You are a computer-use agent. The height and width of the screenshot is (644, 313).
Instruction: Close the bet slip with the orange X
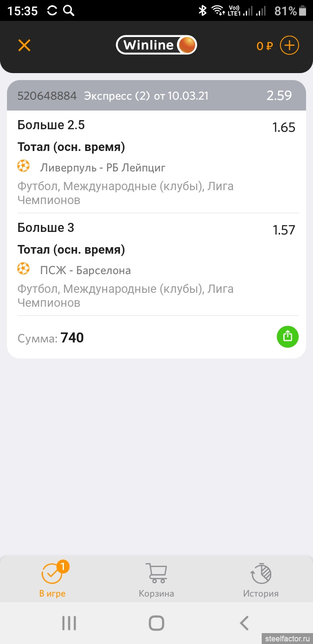click(24, 45)
